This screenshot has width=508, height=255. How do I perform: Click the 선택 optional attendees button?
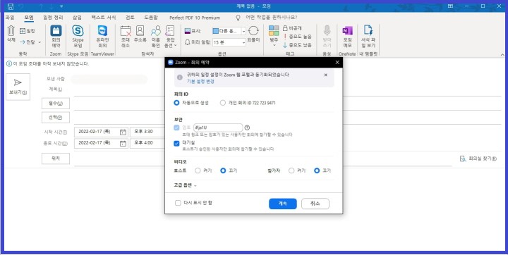click(x=56, y=118)
